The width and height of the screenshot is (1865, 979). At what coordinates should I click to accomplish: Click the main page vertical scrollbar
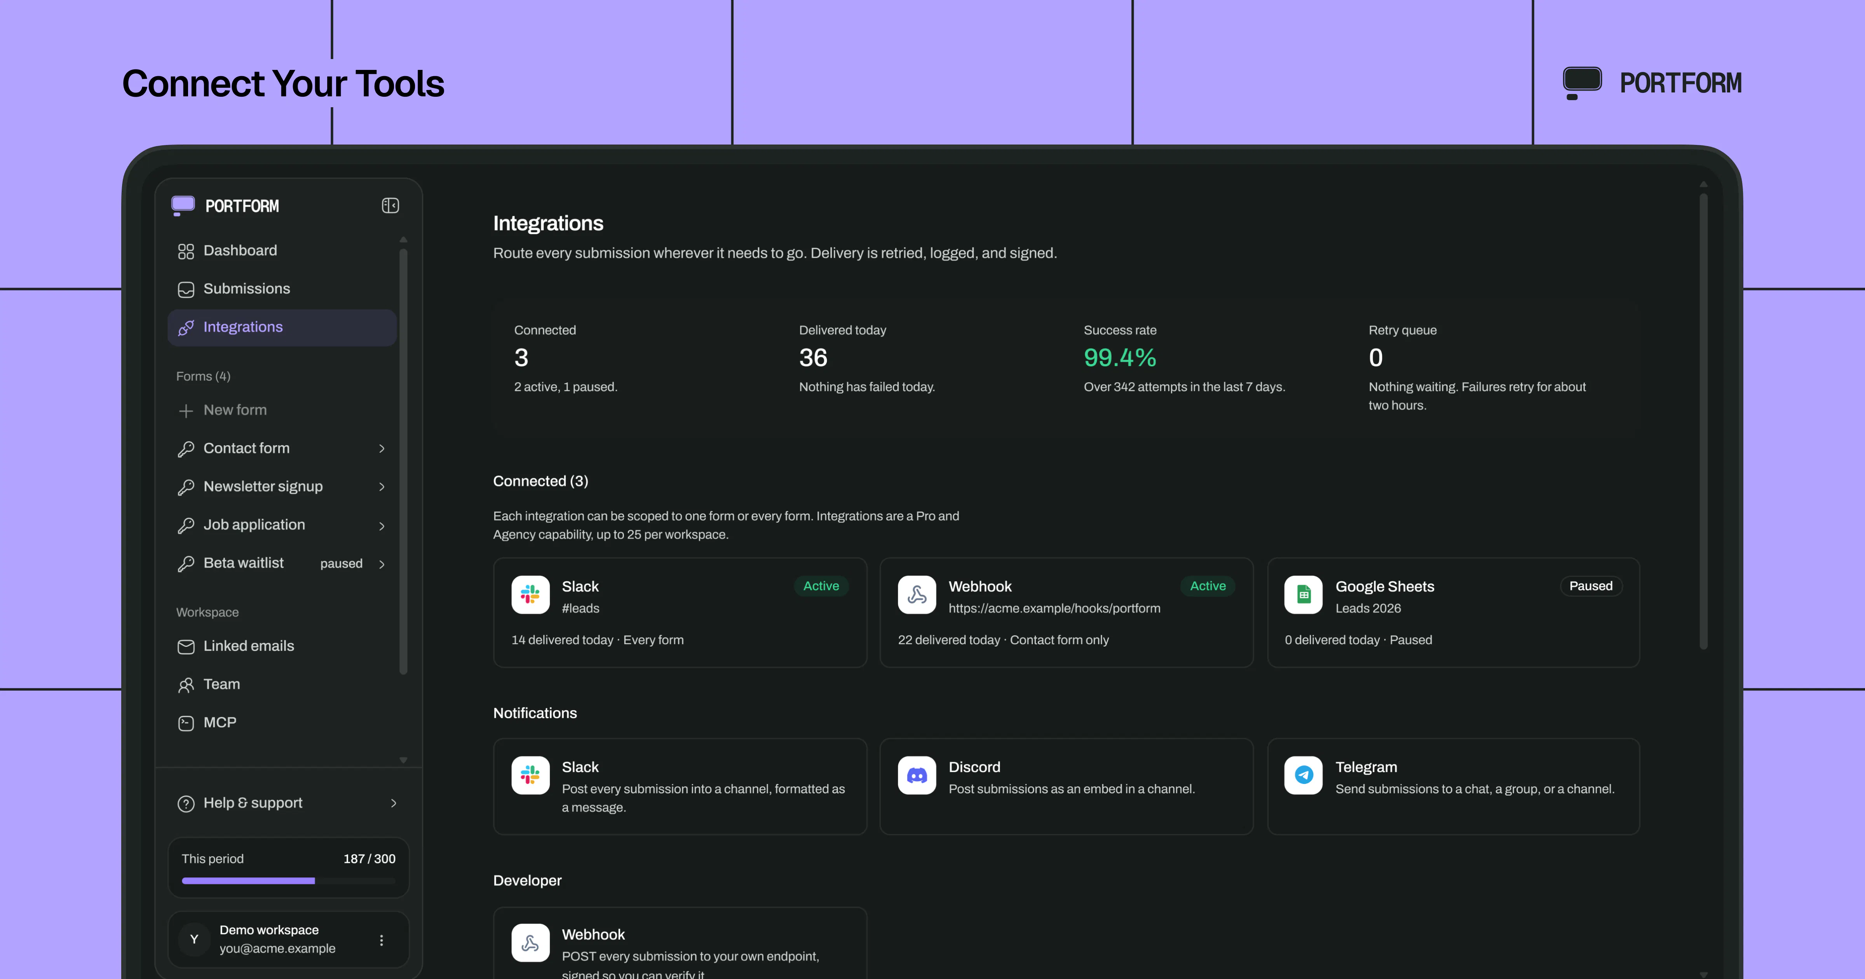click(x=1703, y=422)
